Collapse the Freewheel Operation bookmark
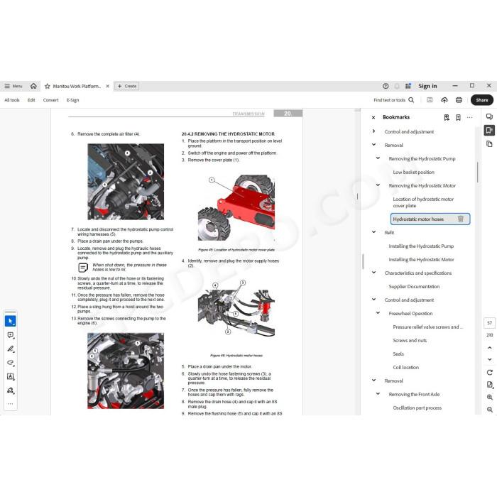This screenshot has width=497, height=497. point(378,313)
